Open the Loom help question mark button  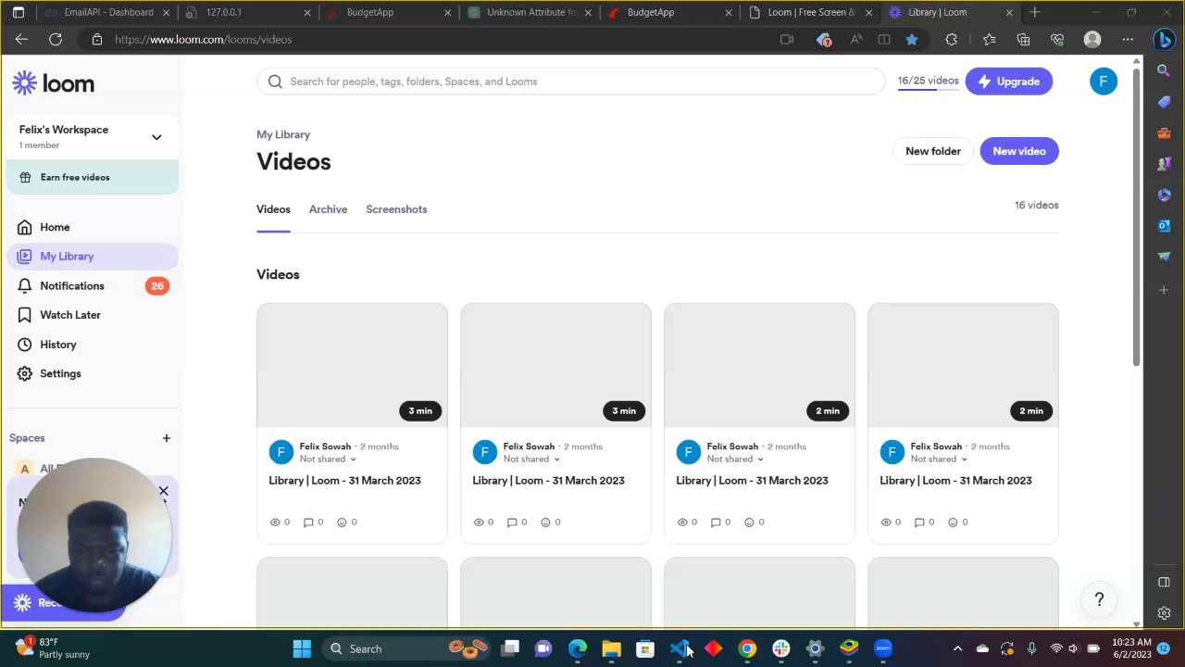(x=1099, y=599)
